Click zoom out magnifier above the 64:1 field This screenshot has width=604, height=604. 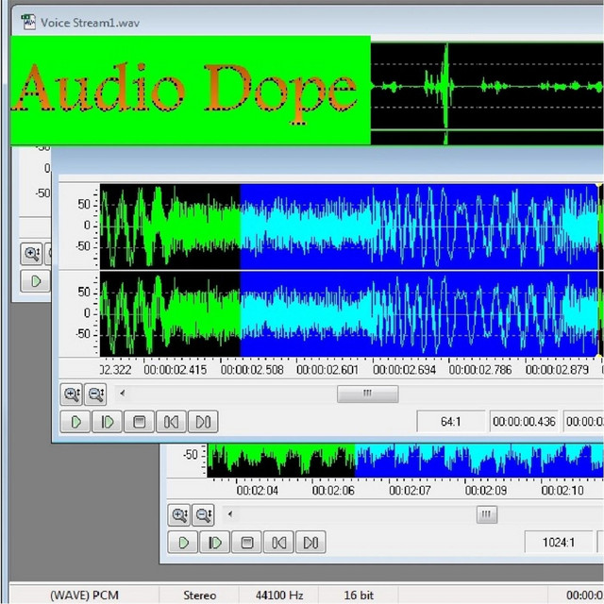[x=96, y=394]
